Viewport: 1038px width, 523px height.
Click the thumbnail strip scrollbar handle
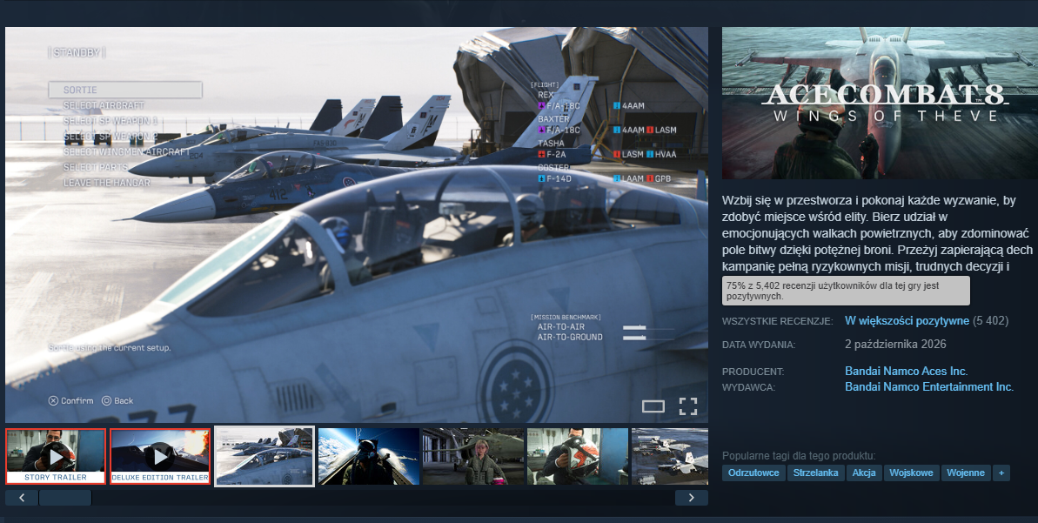pos(65,498)
